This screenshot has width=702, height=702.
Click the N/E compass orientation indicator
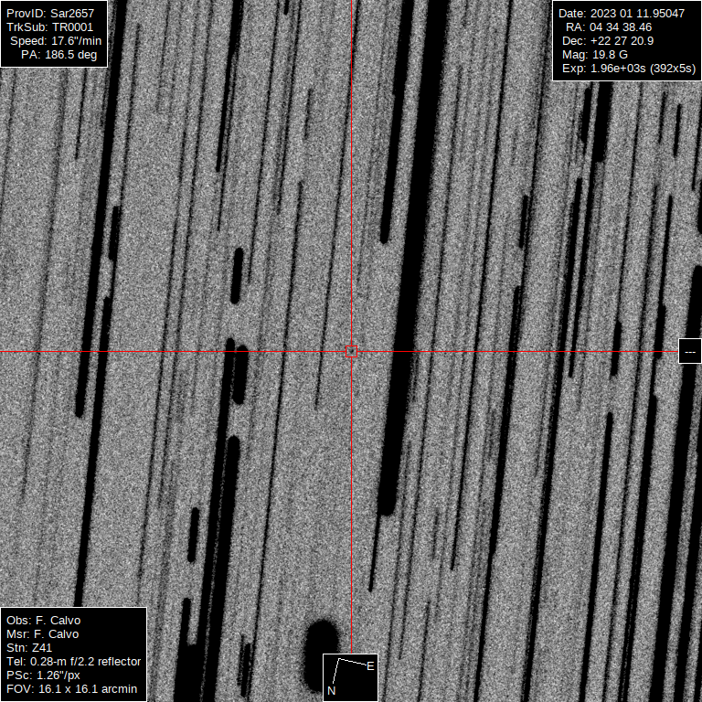tap(351, 677)
